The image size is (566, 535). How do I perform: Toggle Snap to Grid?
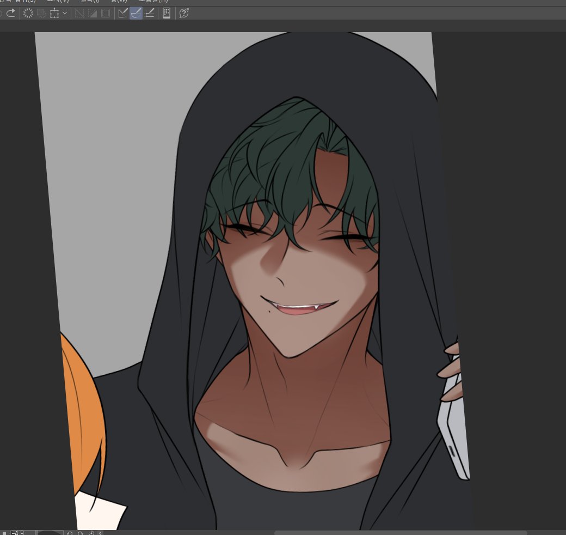pyautogui.click(x=150, y=14)
